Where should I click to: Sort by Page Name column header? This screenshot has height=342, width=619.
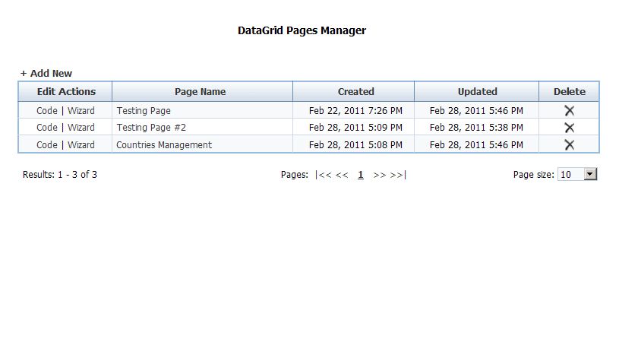pyautogui.click(x=201, y=92)
